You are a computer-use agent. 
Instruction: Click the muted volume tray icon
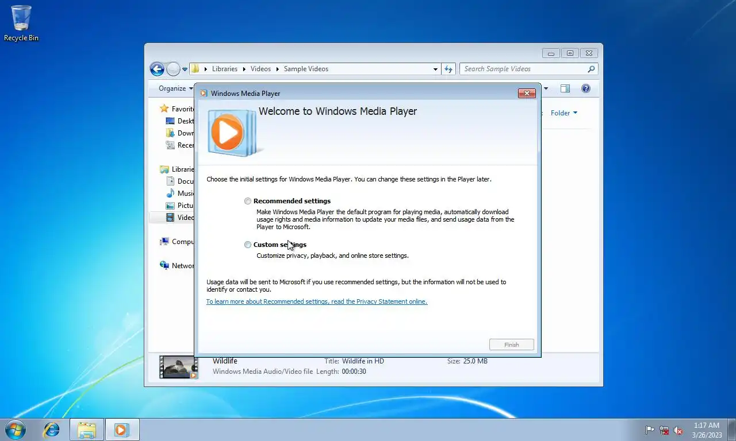coord(678,430)
